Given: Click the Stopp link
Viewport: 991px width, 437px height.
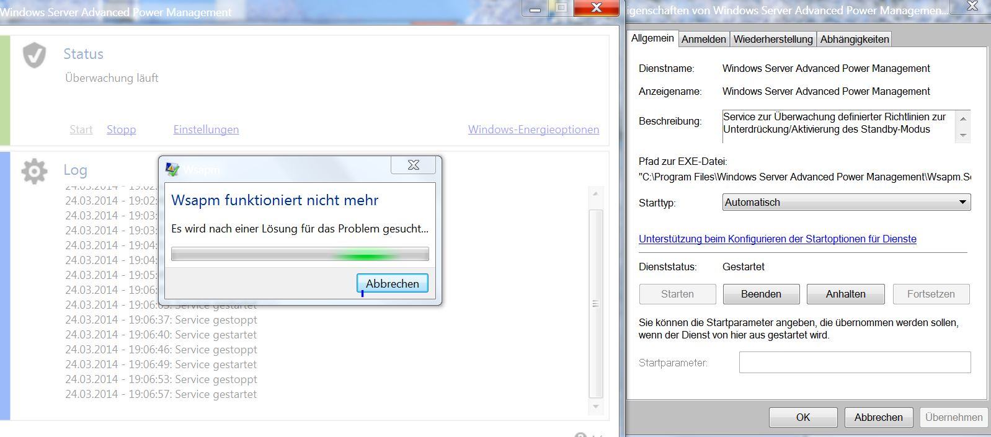Looking at the screenshot, I should 121,130.
